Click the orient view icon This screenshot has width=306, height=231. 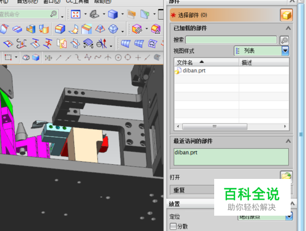pyautogui.click(x=94, y=14)
